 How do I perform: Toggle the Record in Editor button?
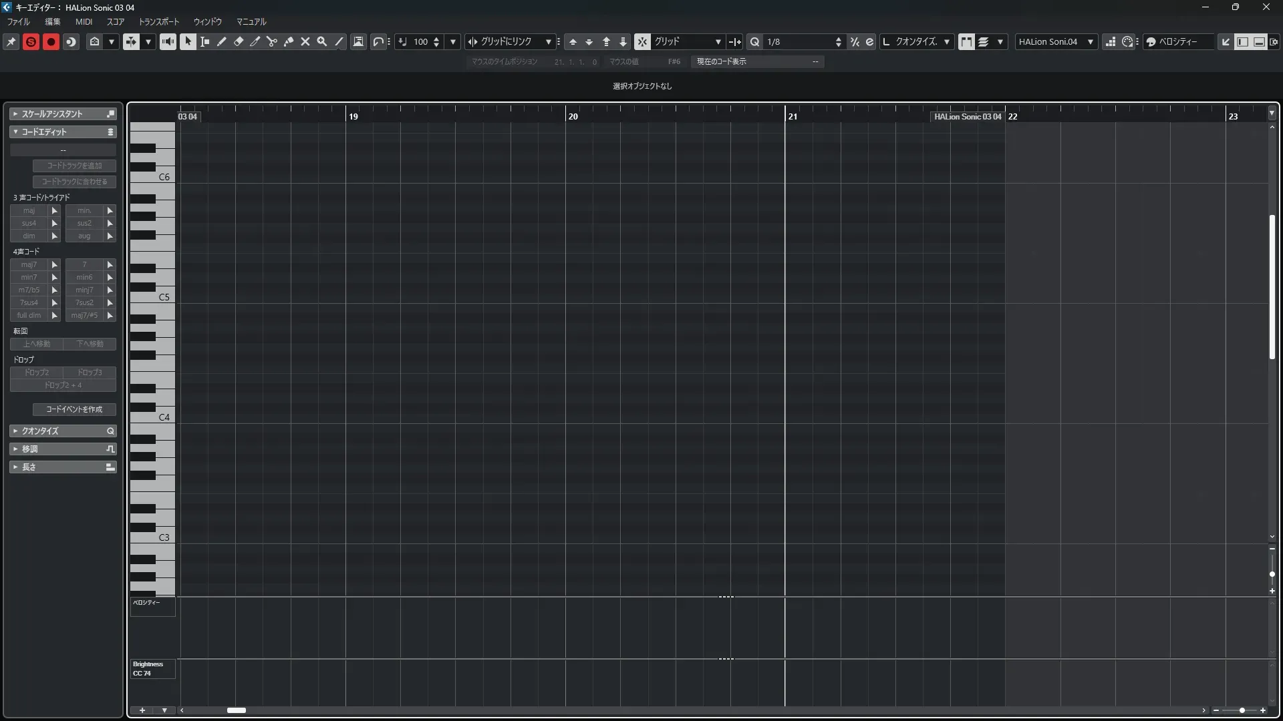pyautogui.click(x=51, y=41)
